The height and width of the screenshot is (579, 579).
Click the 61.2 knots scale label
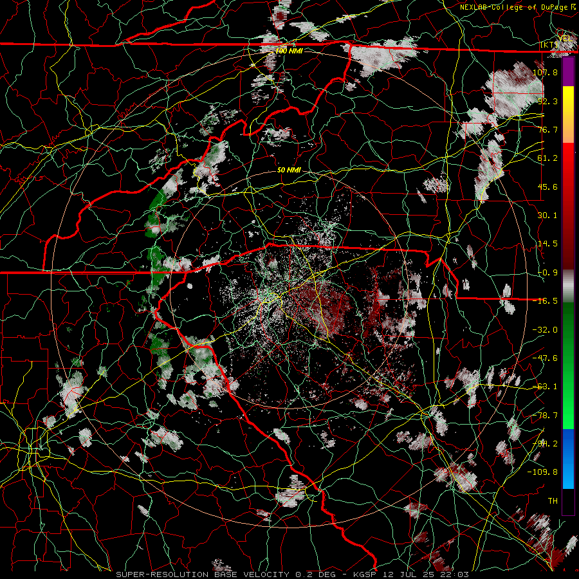(x=547, y=158)
